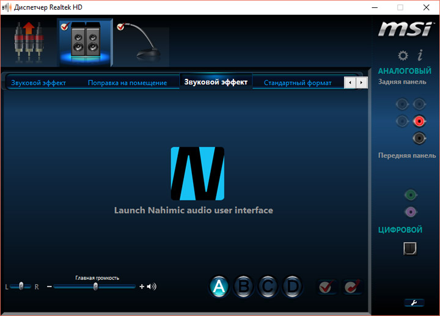Click the 'Задняя панель' label
Image resolution: width=440 pixels, height=316 pixels.
[402, 82]
